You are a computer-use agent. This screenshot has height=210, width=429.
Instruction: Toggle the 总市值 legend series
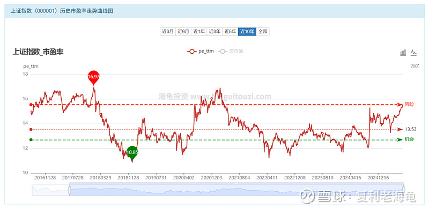(x=231, y=51)
